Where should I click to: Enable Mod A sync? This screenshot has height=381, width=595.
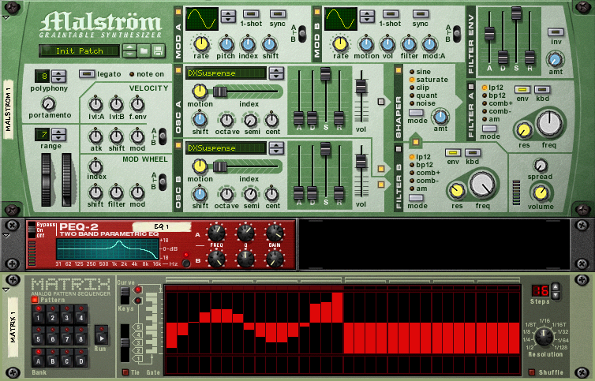[279, 14]
